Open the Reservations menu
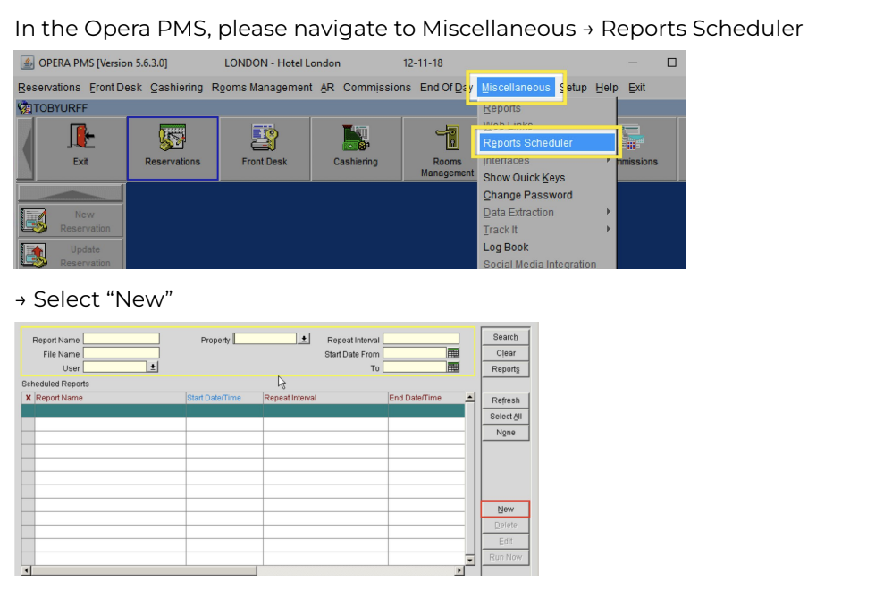Screen dimensions: 892x590 [49, 87]
